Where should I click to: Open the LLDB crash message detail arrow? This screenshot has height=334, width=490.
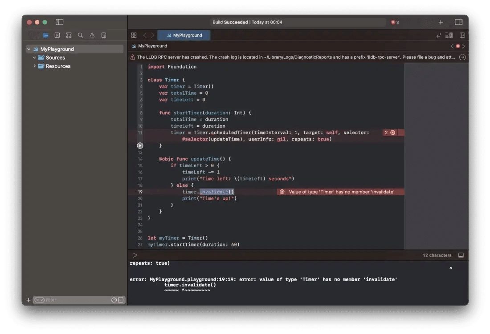pyautogui.click(x=462, y=57)
